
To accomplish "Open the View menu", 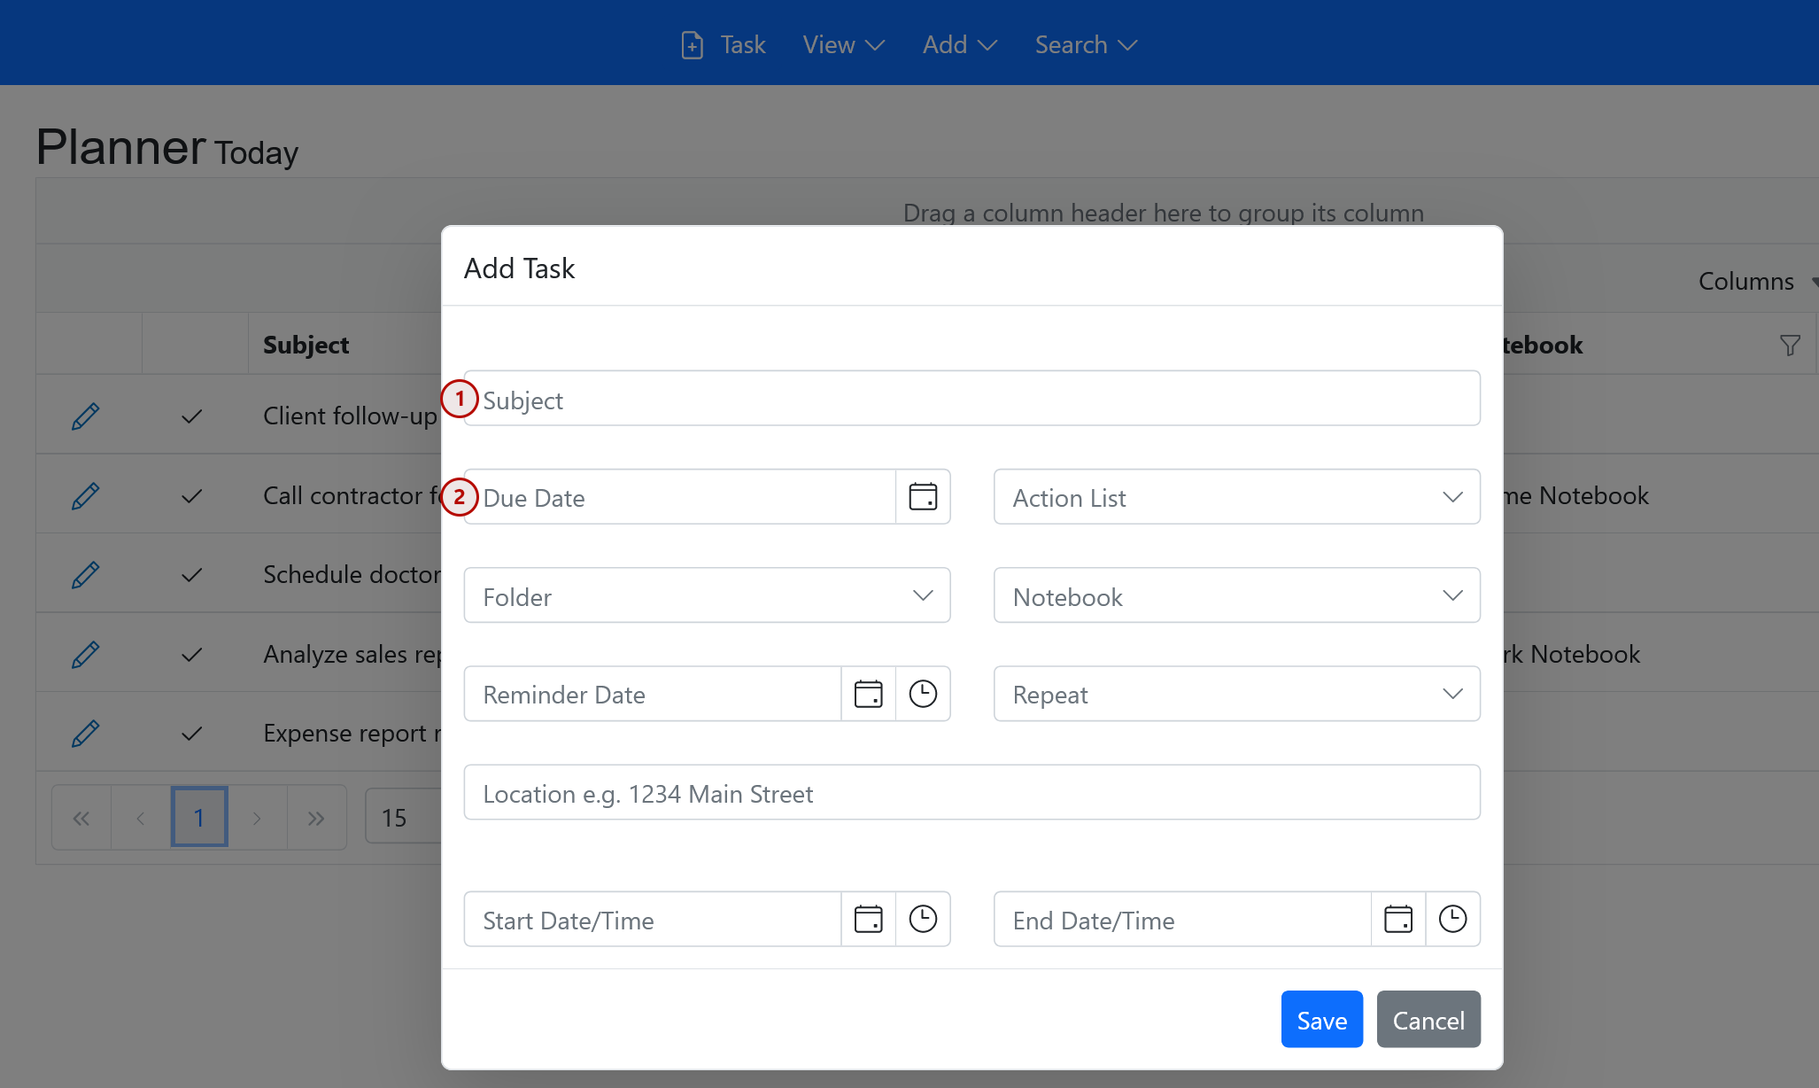I will (x=844, y=45).
